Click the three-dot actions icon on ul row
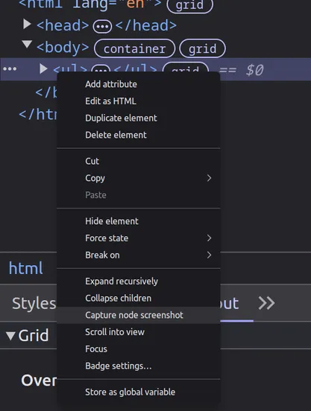The width and height of the screenshot is (311, 411). click(10, 69)
